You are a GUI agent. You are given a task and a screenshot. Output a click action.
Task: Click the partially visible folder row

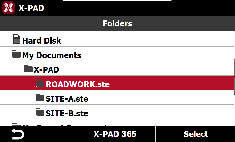click(x=117, y=122)
